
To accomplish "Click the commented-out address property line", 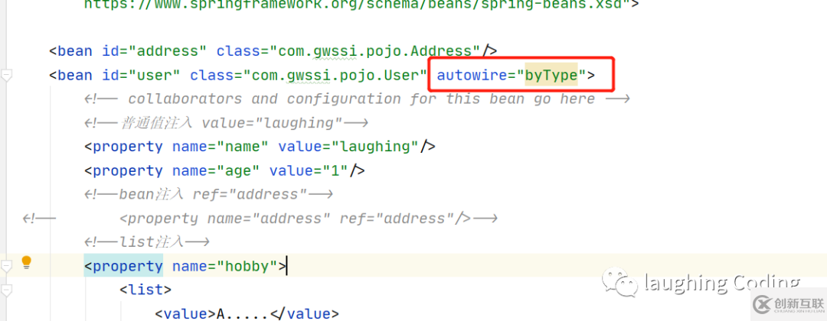I will 260,219.
